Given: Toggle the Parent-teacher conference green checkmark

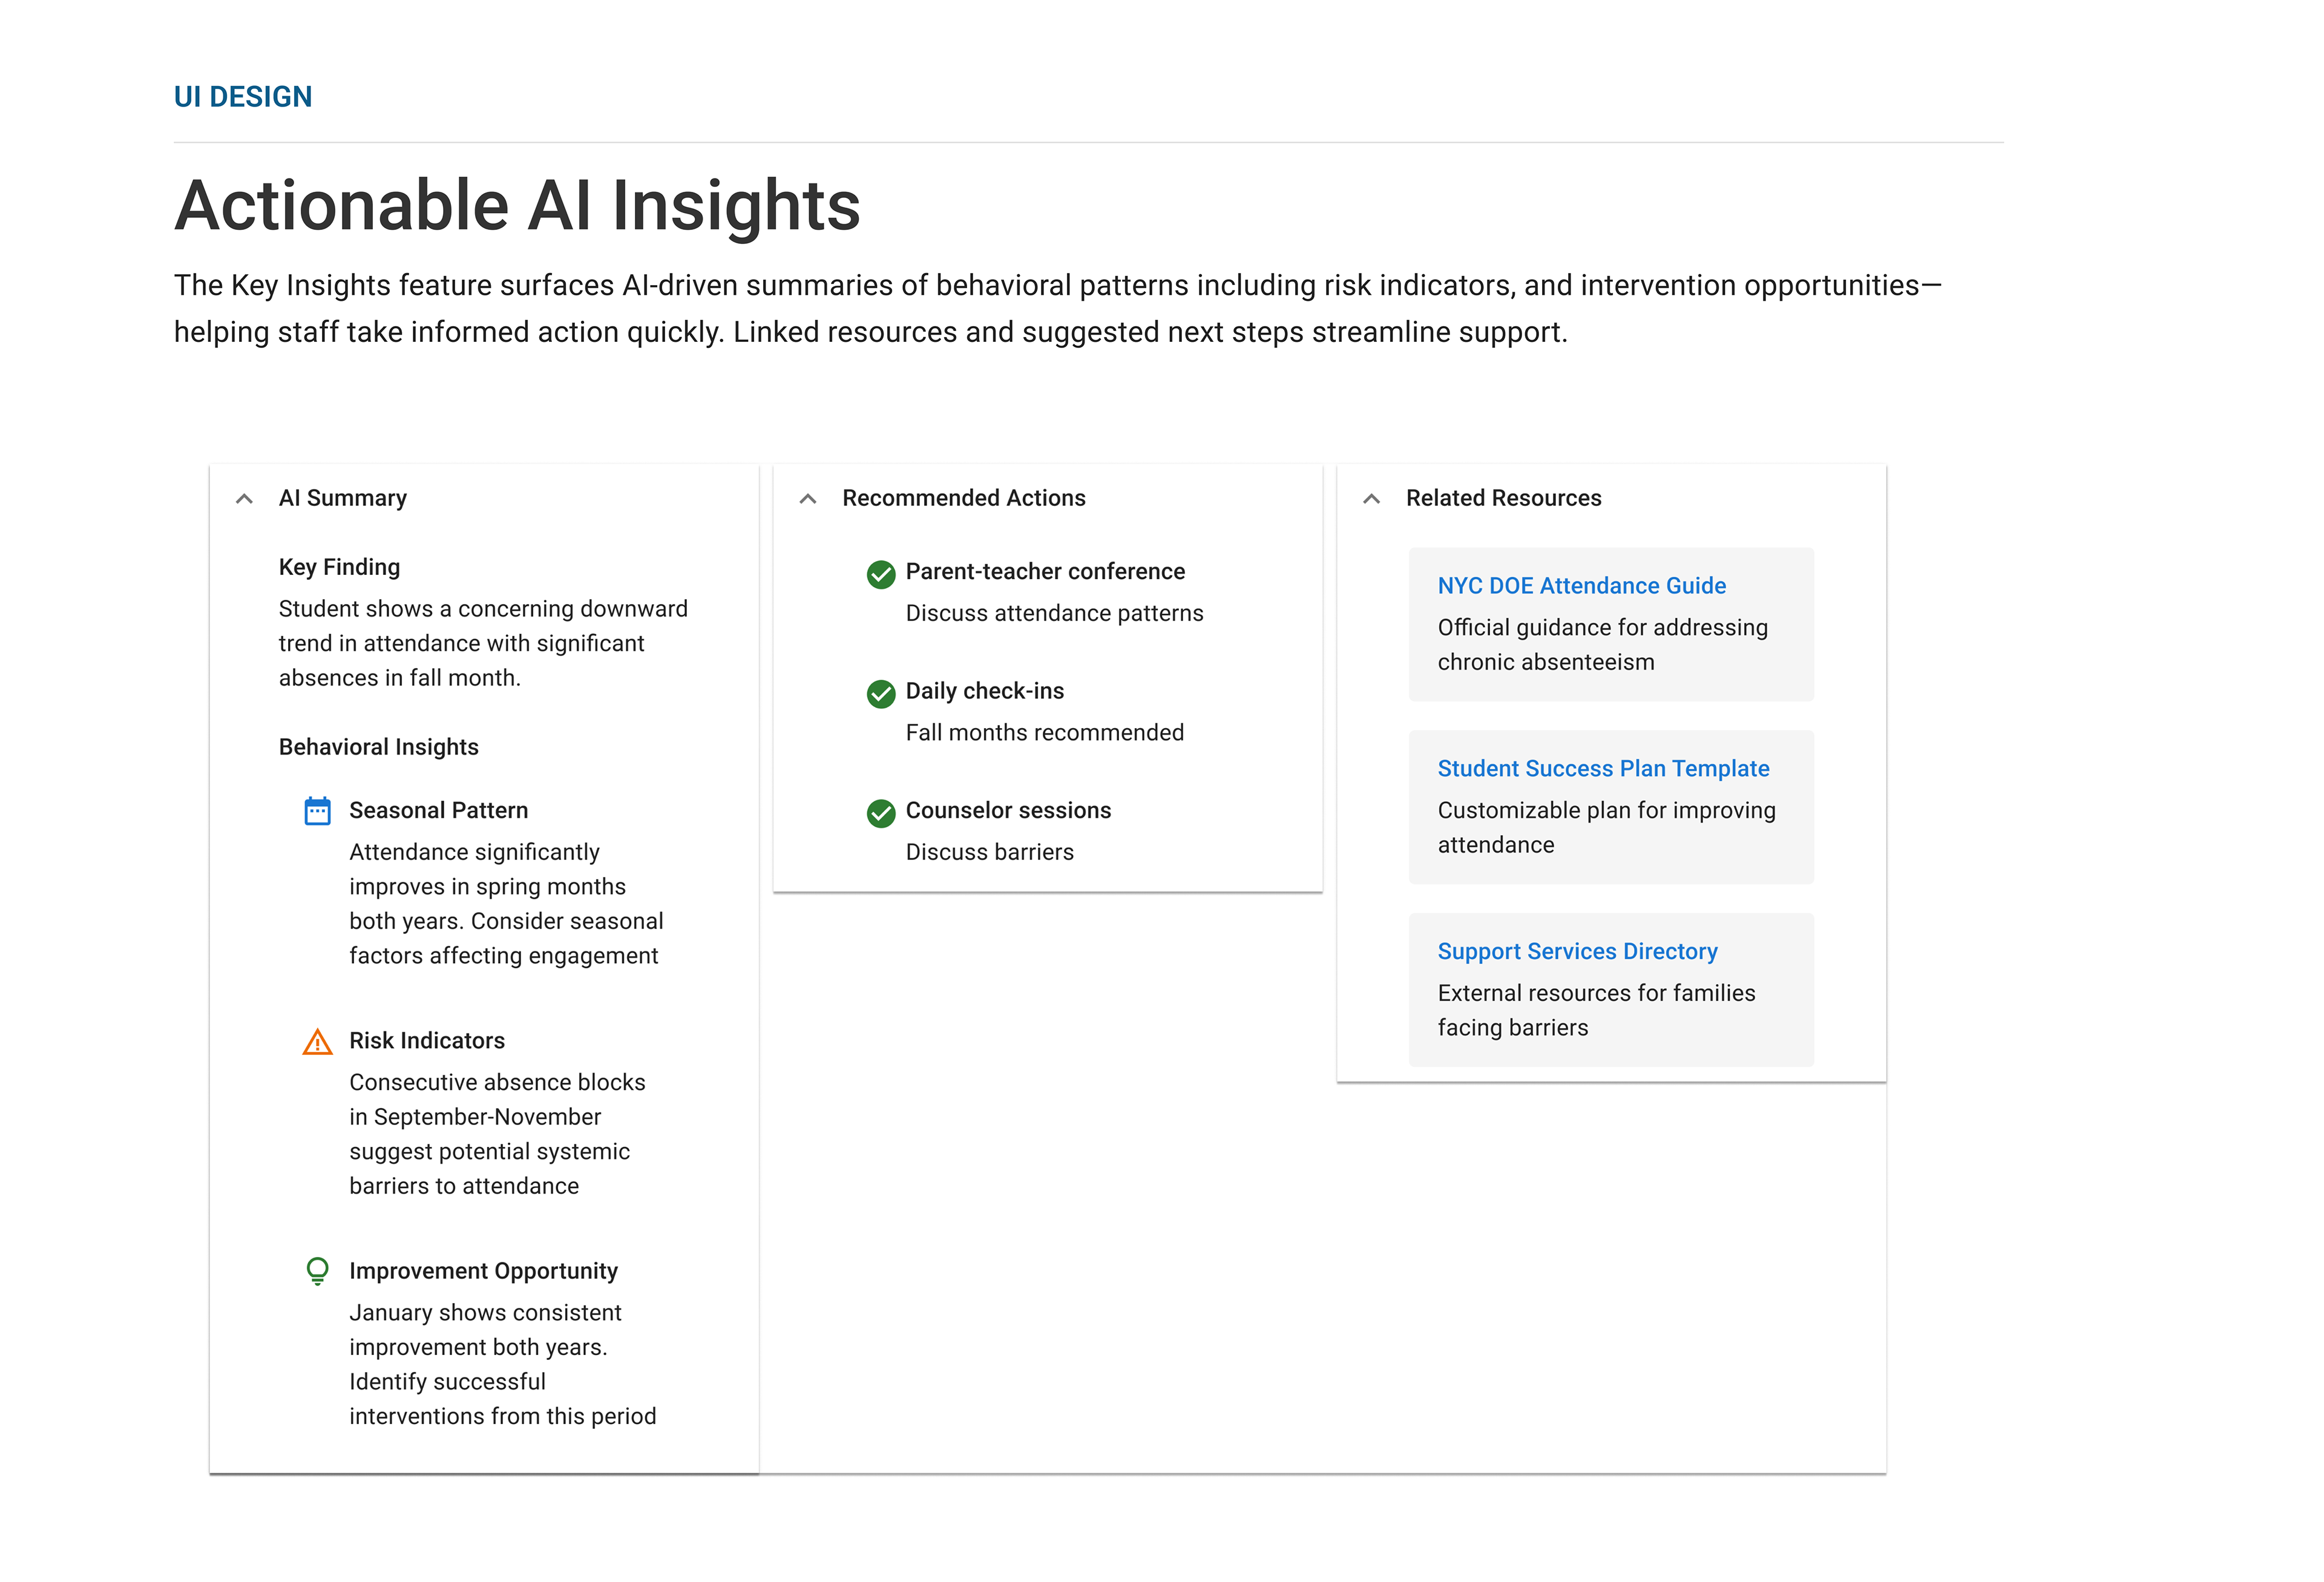Looking at the screenshot, I should click(x=880, y=574).
